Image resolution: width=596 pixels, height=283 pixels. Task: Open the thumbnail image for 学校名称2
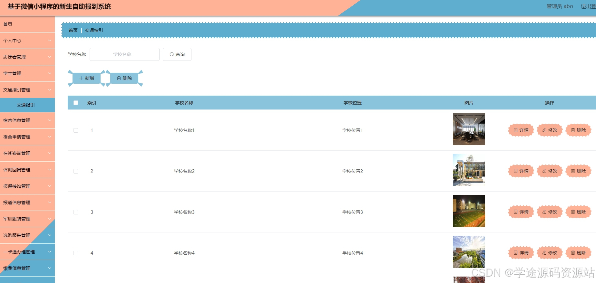[469, 170]
